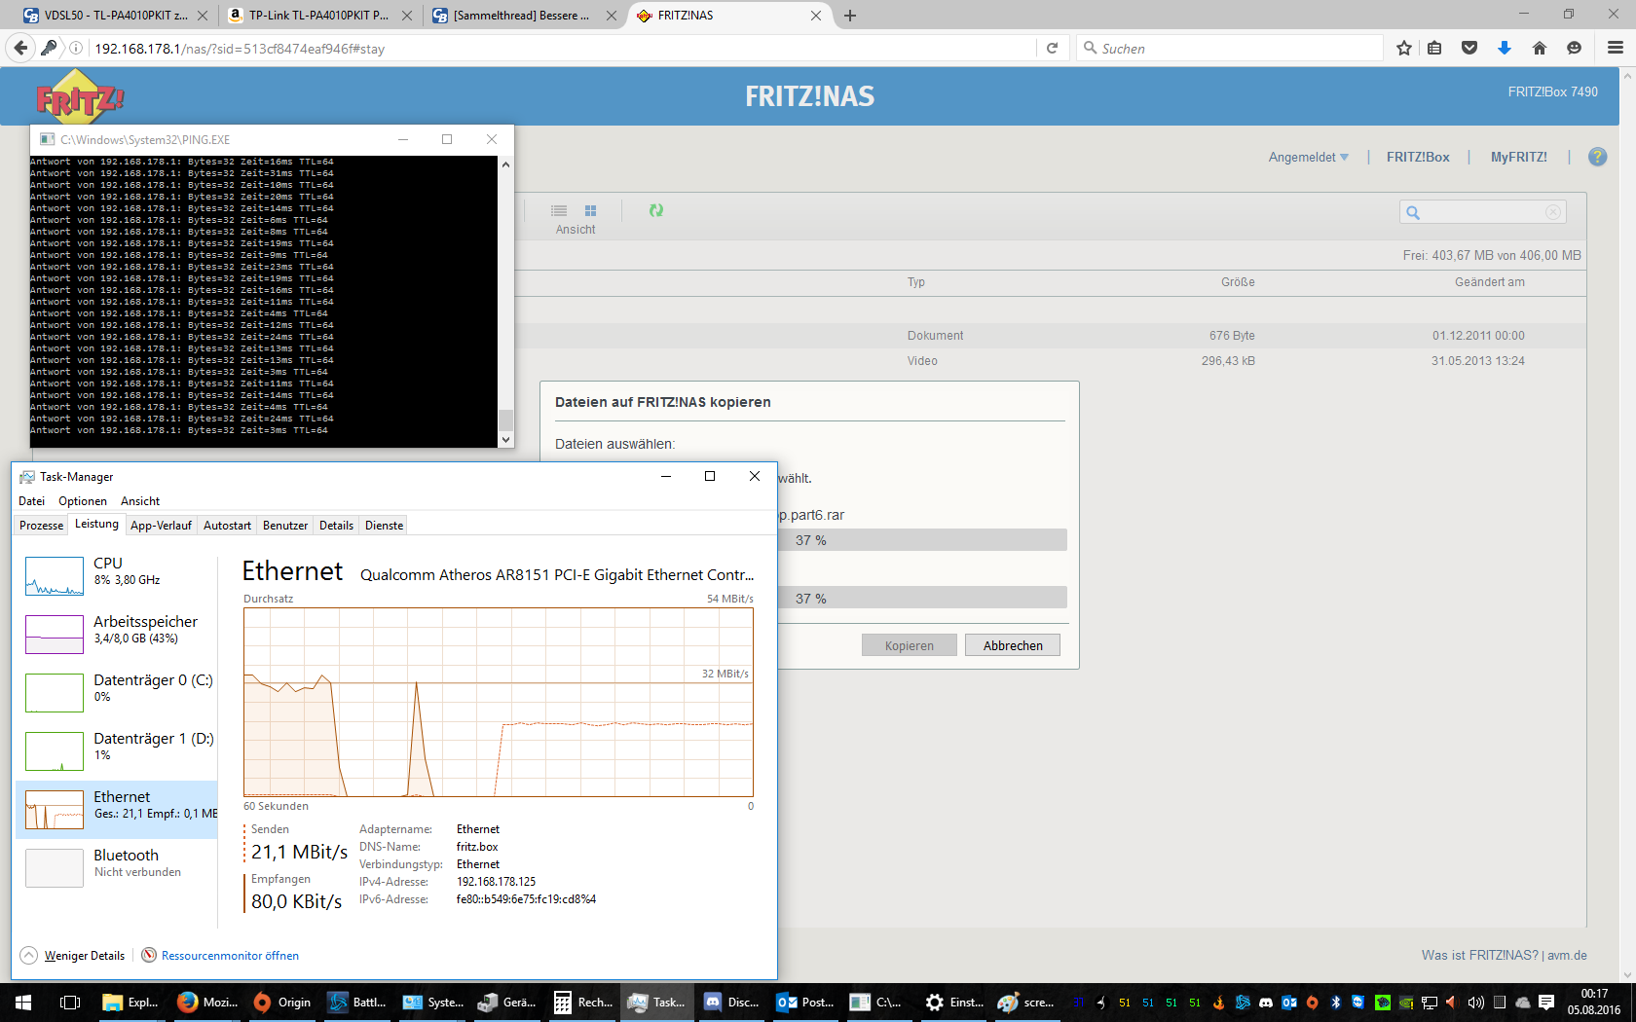Open the Pocket icon in Firefox
The height and width of the screenshot is (1022, 1636).
pos(1469,48)
